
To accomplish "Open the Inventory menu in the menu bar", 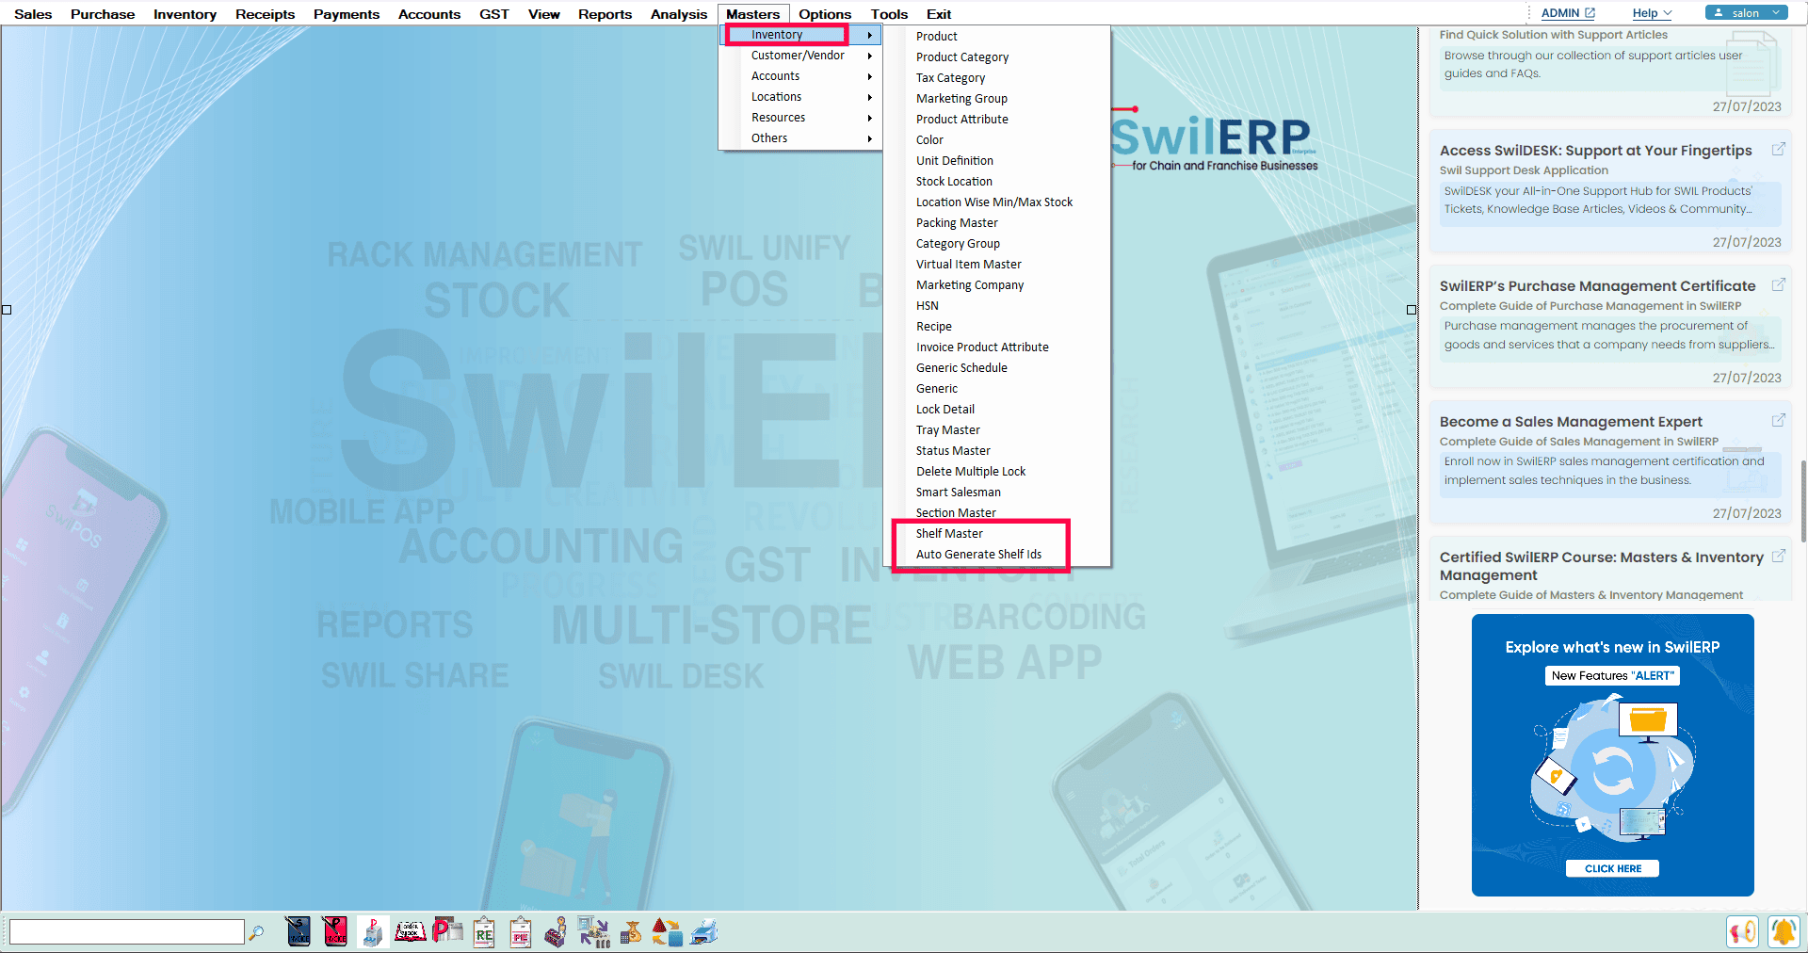I will point(185,14).
